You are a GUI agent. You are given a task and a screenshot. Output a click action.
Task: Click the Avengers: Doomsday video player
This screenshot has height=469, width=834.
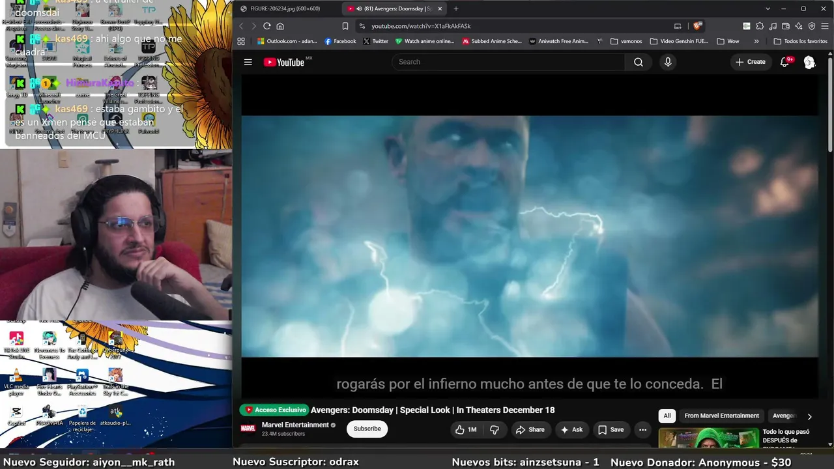pos(530,236)
